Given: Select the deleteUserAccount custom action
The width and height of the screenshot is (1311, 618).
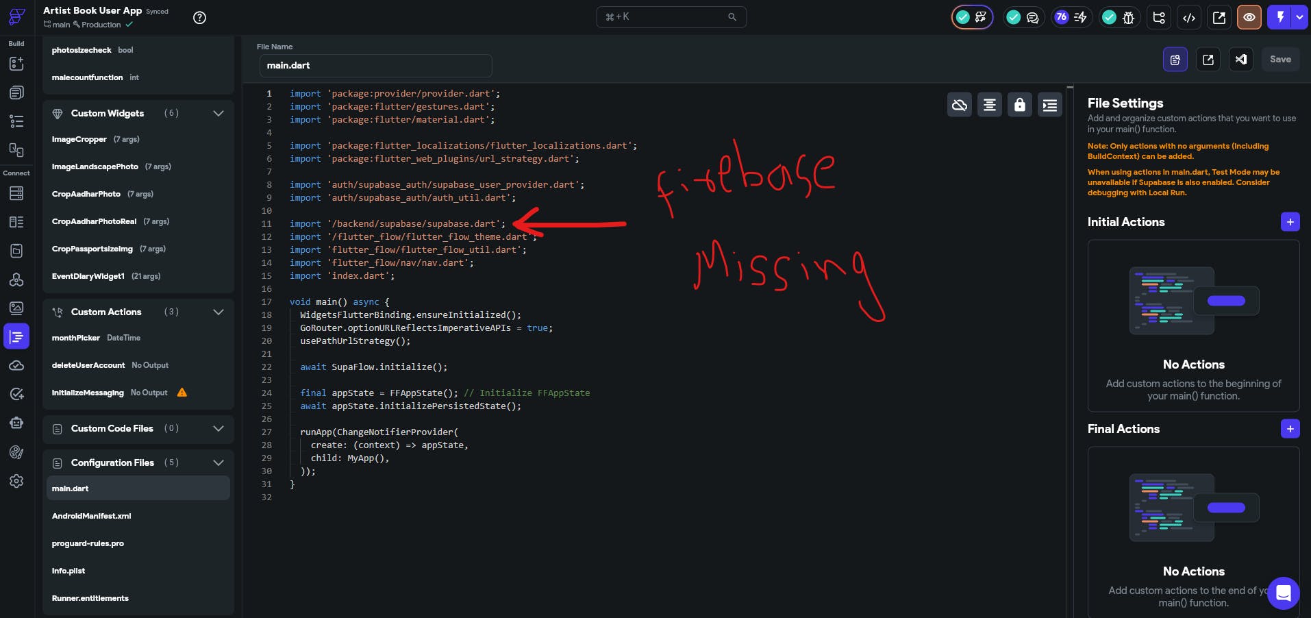Looking at the screenshot, I should (x=88, y=365).
